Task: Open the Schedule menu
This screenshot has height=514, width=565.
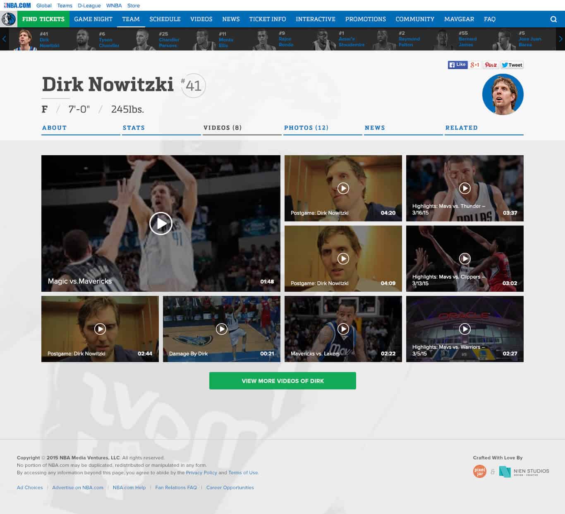Action: (165, 19)
